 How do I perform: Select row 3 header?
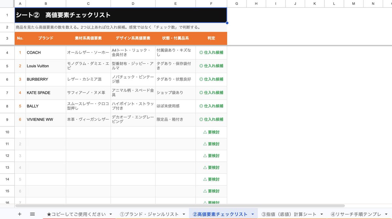point(7,38)
